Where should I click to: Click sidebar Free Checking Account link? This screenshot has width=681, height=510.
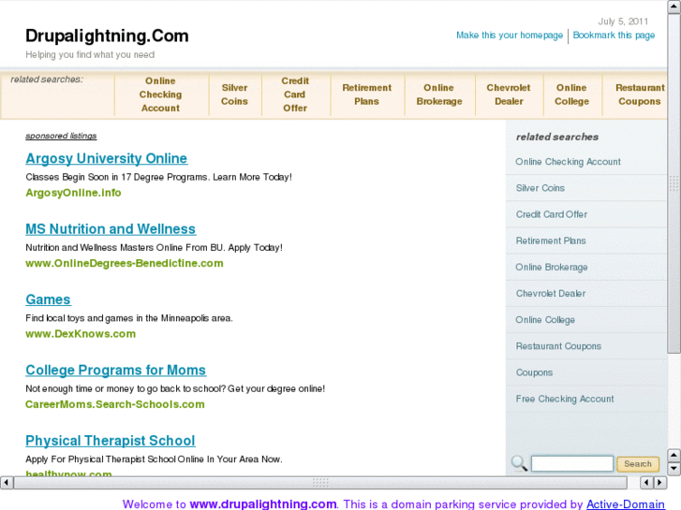coord(565,399)
